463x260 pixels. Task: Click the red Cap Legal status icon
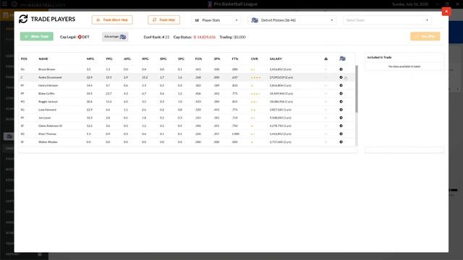80,37
